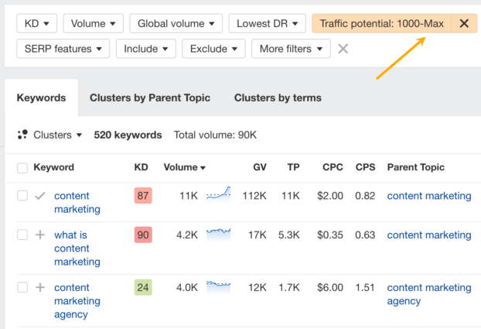Image resolution: width=481 pixels, height=329 pixels.
Task: Click the Clusters dots icon
Action: (x=22, y=135)
